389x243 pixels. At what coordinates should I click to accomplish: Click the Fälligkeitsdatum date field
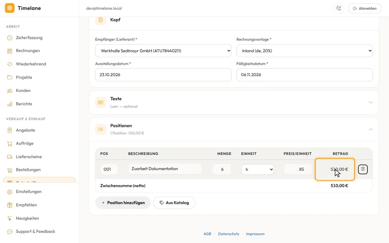click(304, 75)
